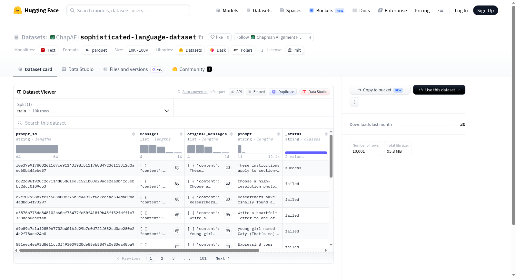Click the Embed button
The width and height of the screenshot is (516, 278).
tap(256, 92)
